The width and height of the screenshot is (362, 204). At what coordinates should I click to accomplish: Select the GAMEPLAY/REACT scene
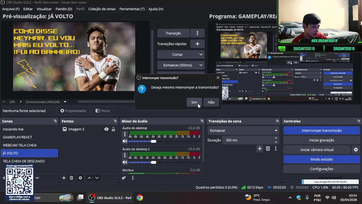tap(29, 137)
